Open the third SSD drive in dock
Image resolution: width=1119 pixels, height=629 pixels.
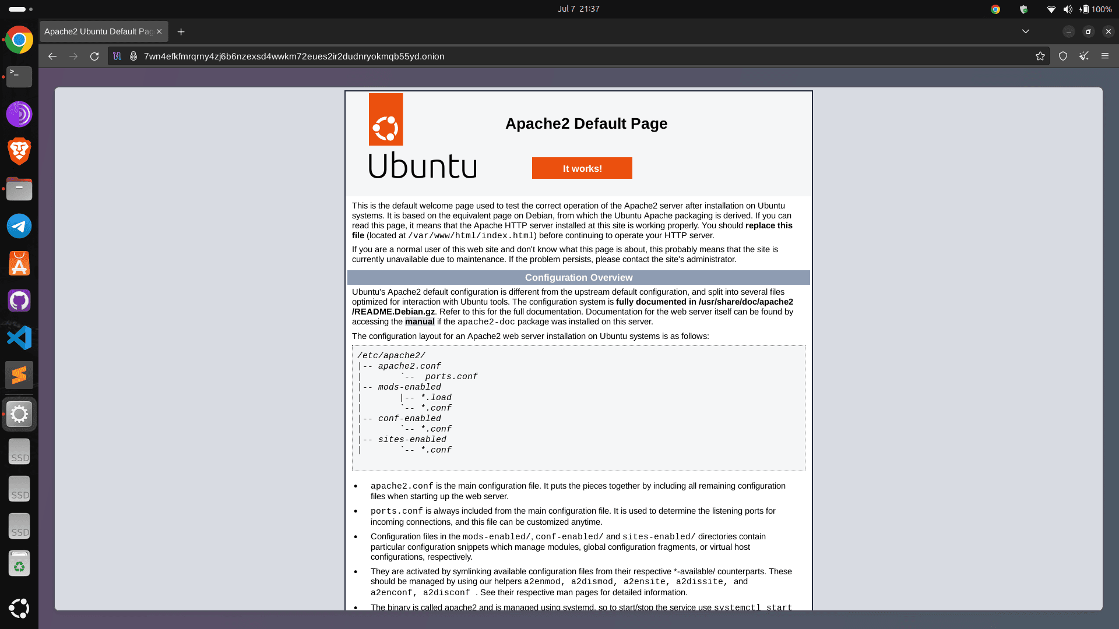click(x=19, y=526)
